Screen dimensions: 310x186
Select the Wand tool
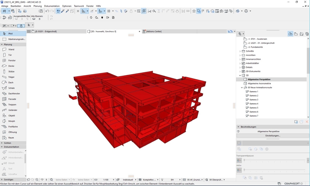[x=11, y=49]
